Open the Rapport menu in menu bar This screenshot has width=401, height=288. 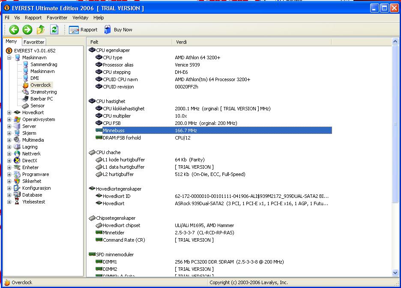[33, 18]
